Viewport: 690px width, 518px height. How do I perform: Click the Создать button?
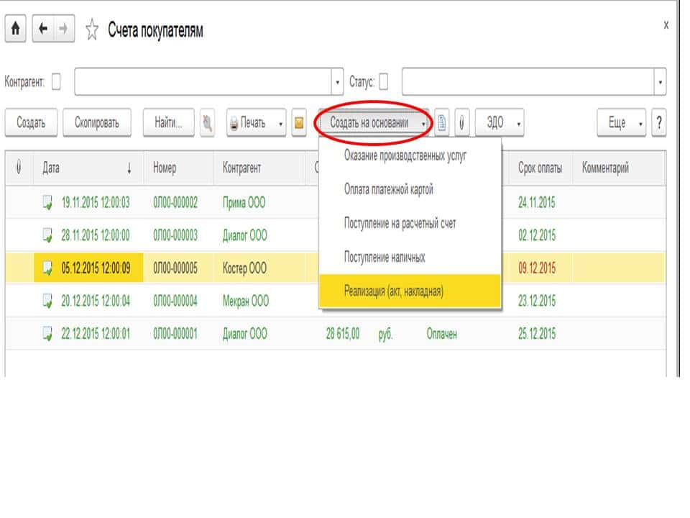[x=31, y=123]
